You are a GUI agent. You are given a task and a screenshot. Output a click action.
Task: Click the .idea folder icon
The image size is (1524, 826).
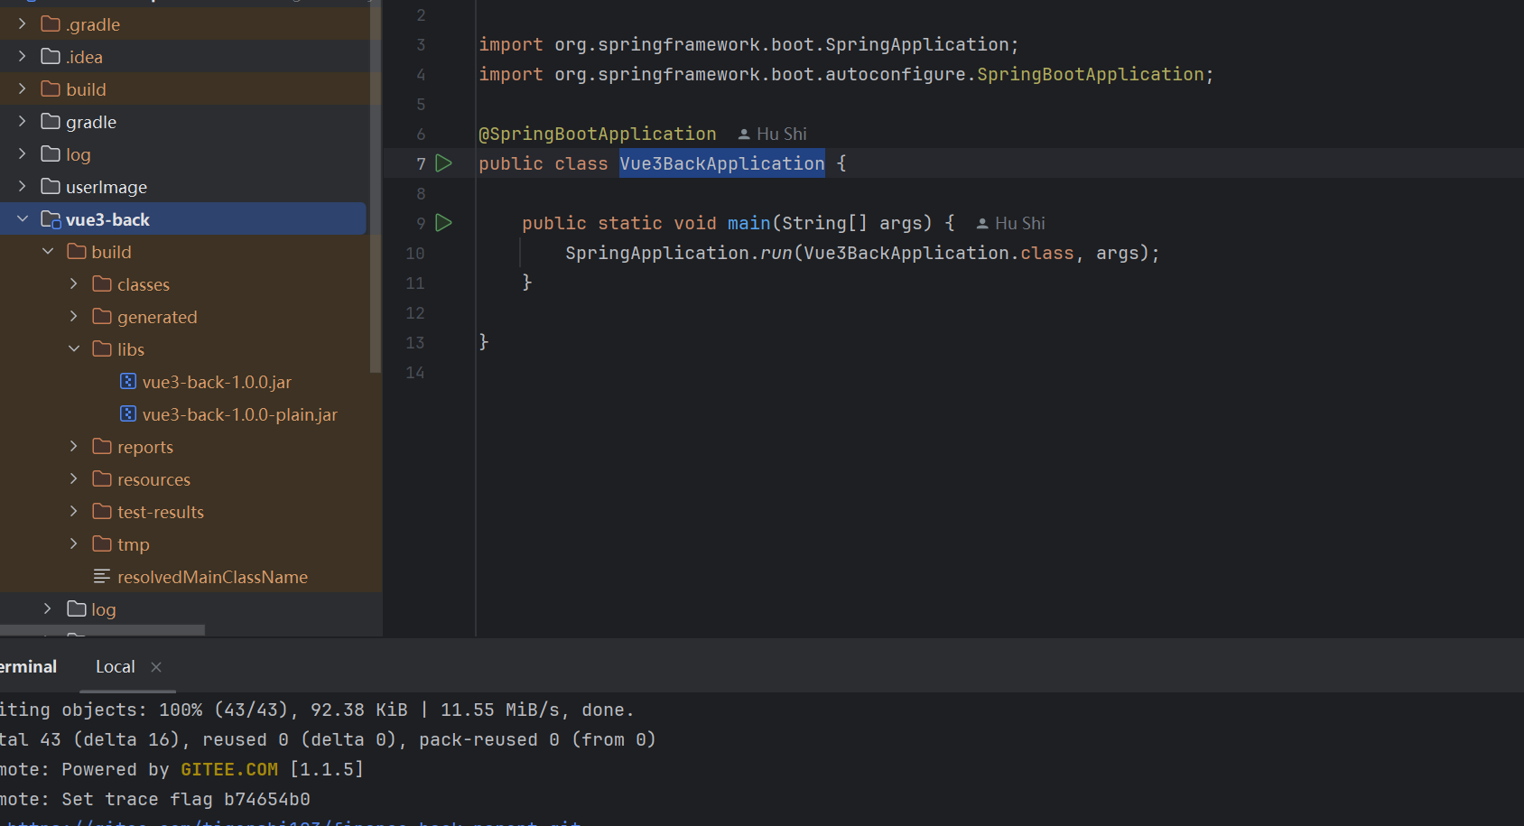pos(51,57)
